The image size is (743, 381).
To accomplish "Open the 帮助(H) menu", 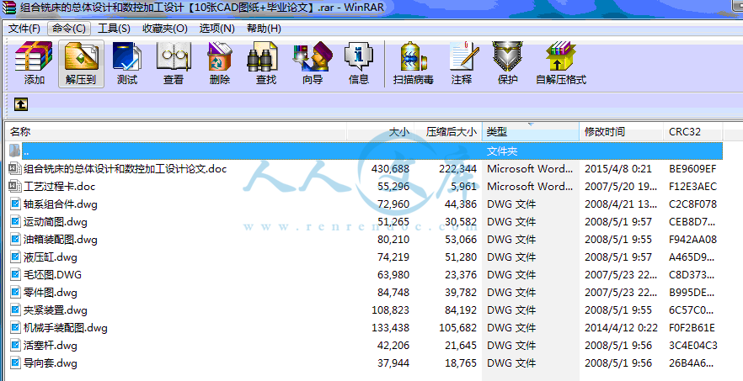I will click(x=264, y=29).
